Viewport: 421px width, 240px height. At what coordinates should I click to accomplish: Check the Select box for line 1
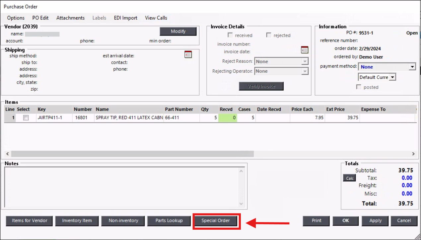click(26, 118)
